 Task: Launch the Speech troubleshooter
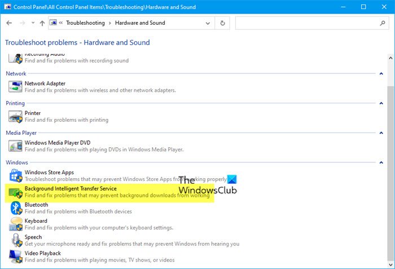33,237
